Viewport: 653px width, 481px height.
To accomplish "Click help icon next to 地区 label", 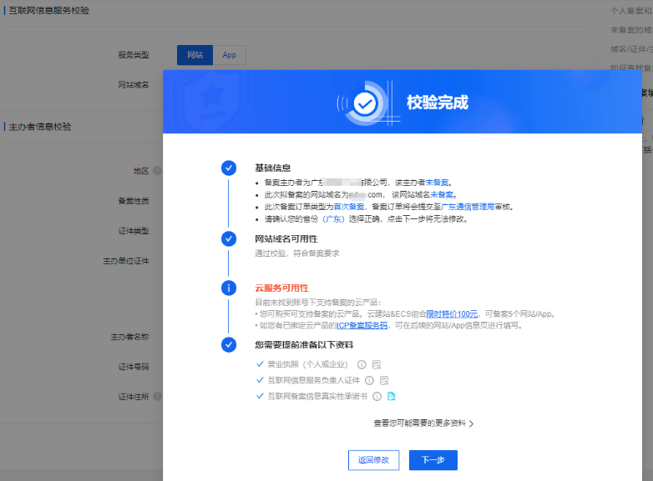I will pos(157,170).
